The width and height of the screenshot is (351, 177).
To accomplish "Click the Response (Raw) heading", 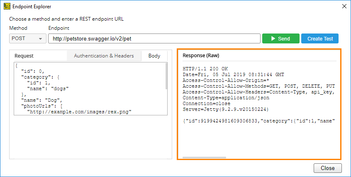I will pos(201,55).
